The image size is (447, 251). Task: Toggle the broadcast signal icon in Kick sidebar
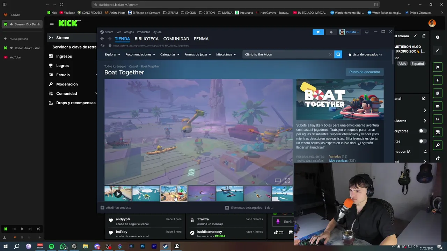[438, 119]
